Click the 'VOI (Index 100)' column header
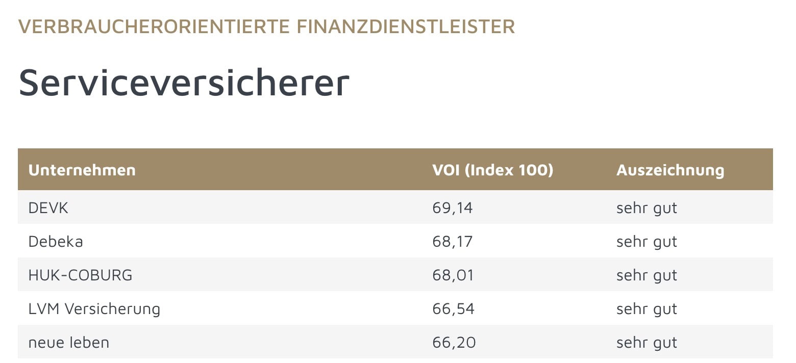The height and width of the screenshot is (363, 796). click(492, 170)
